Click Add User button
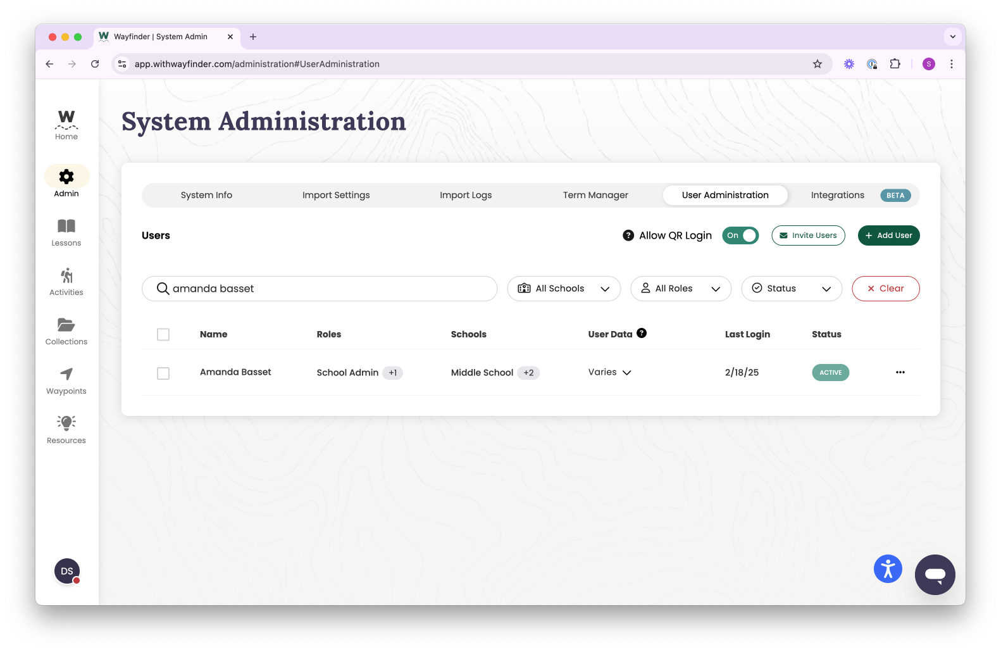The width and height of the screenshot is (1001, 652). coord(888,235)
